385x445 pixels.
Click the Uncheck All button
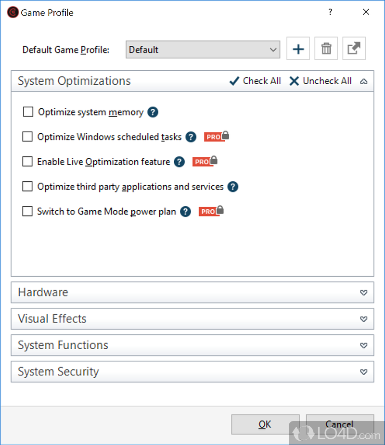point(321,81)
